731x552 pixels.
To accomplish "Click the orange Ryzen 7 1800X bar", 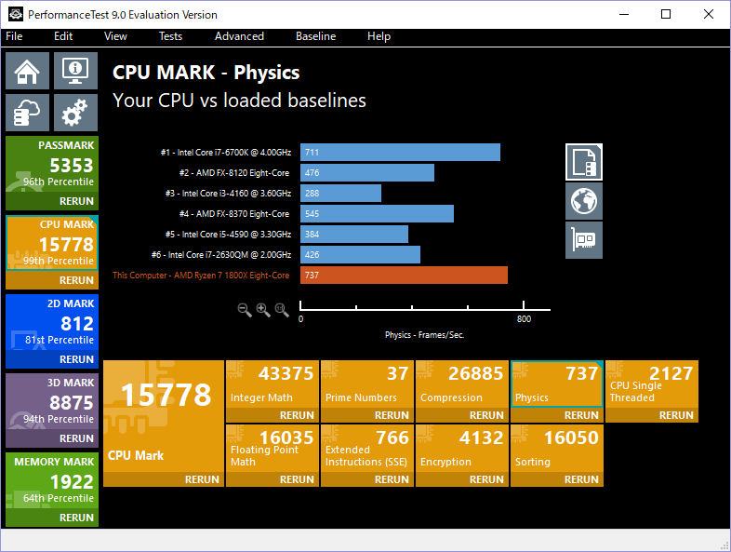I will [404, 276].
